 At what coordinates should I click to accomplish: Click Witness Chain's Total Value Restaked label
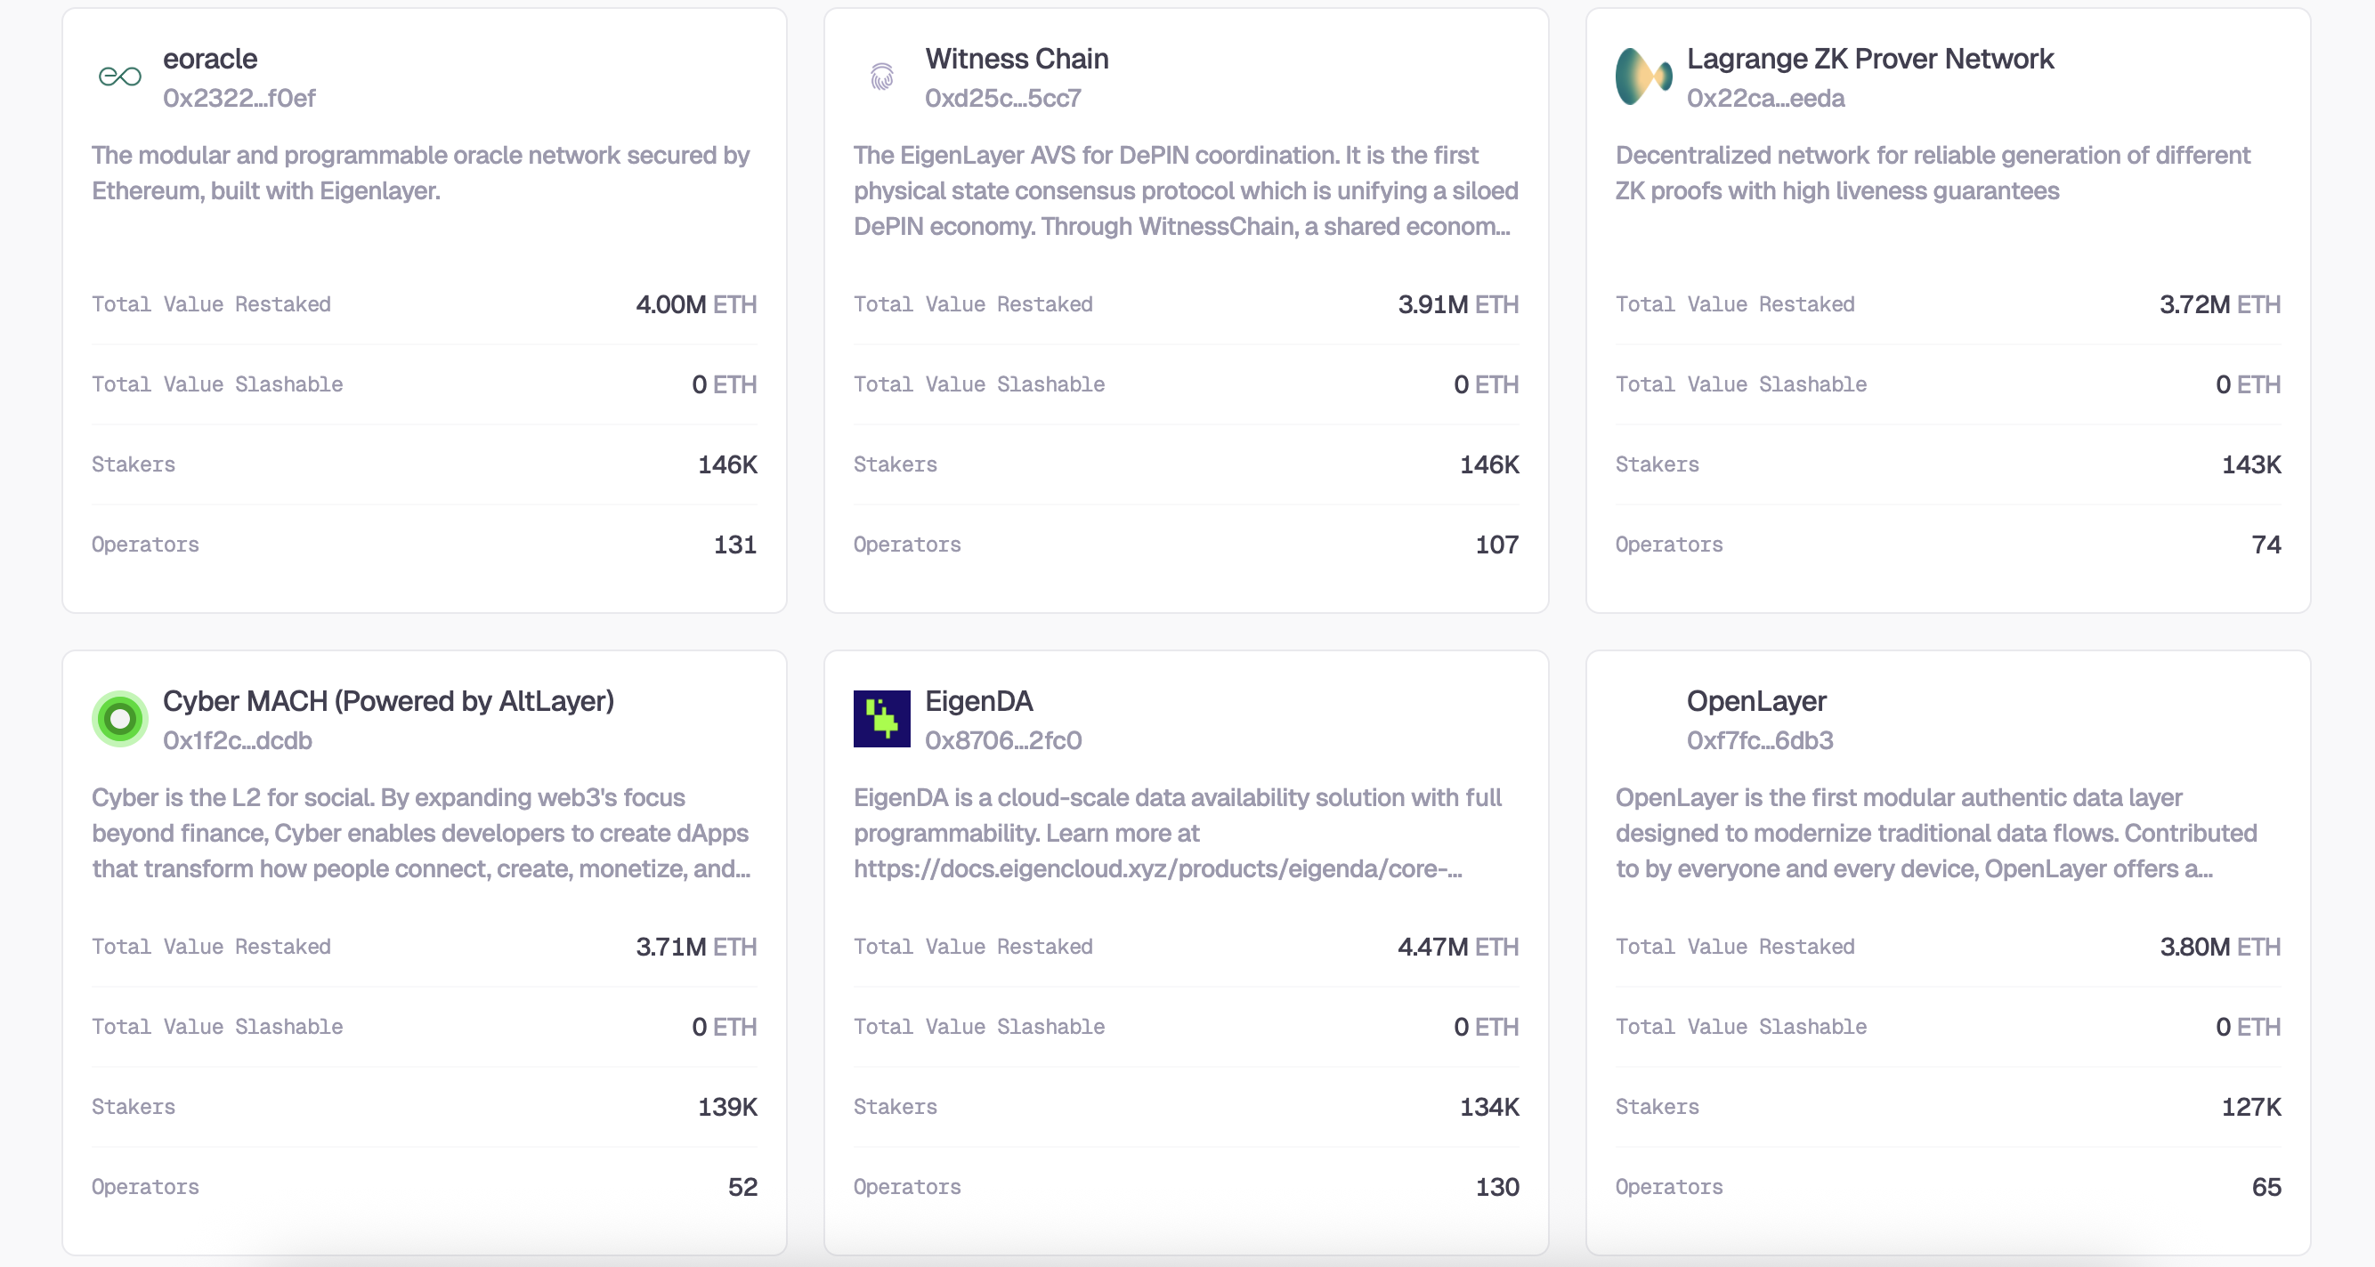[974, 305]
